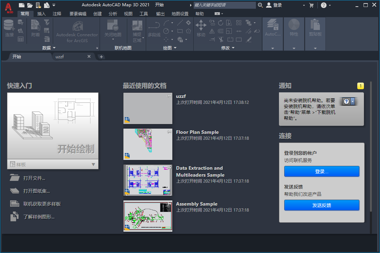Open the dropdown arrow next to 登录 in title bar
The image size is (380, 253).
pyautogui.click(x=304, y=5)
